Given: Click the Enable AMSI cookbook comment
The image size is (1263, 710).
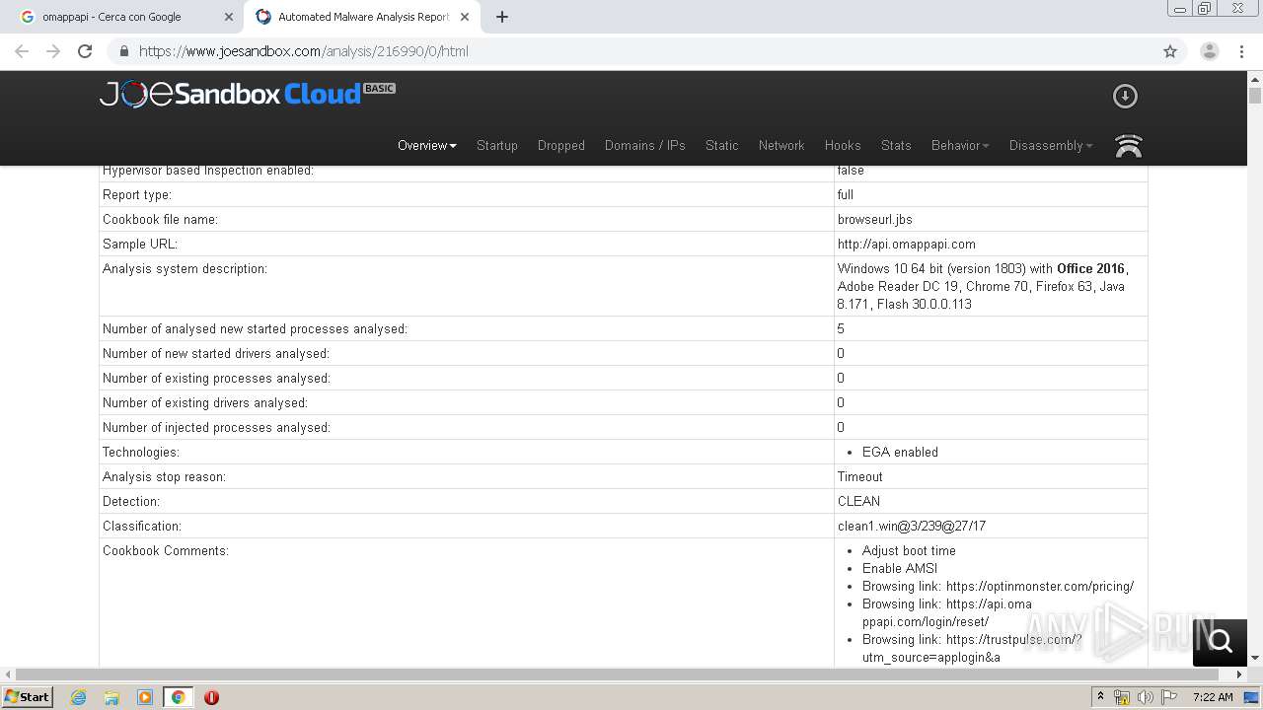Looking at the screenshot, I should click(x=900, y=568).
